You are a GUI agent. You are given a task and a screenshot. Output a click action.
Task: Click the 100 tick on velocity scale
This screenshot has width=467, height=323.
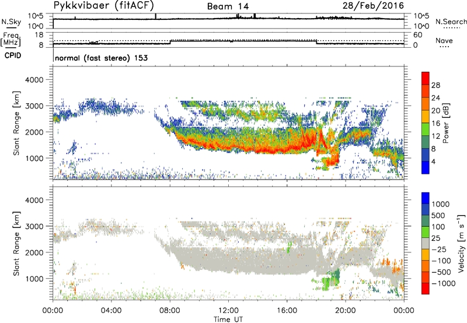(438, 227)
